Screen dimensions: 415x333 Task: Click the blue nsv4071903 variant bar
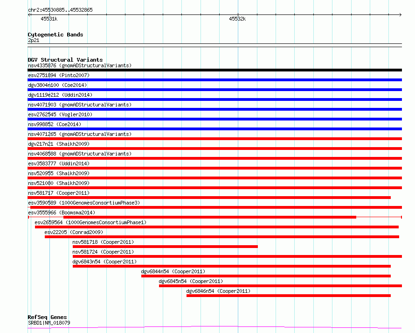(x=214, y=109)
